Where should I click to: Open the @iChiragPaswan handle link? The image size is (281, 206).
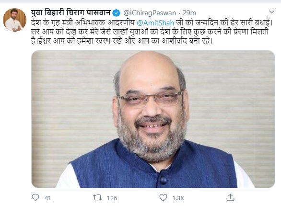coord(150,13)
